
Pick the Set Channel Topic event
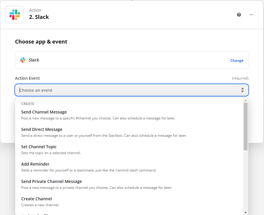pyautogui.click(x=39, y=147)
